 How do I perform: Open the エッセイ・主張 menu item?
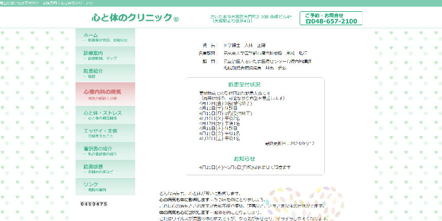point(105,133)
